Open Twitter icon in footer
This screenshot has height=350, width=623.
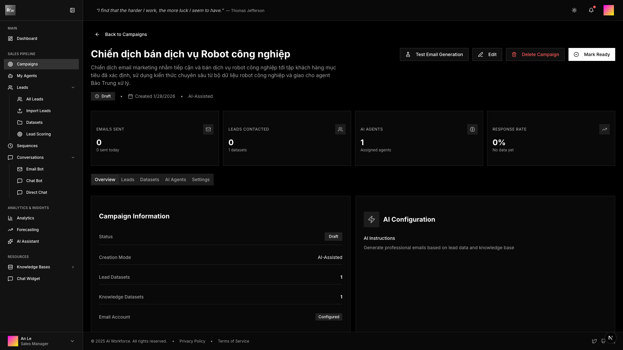[594, 341]
